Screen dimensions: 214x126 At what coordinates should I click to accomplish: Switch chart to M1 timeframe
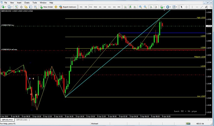81,7
